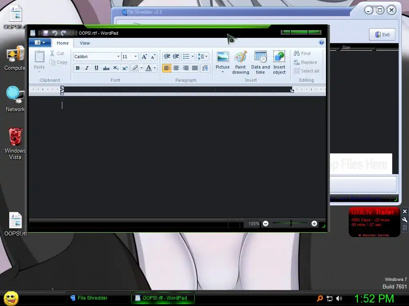Click Cut in the Clipboard group
The image size is (409, 306).
click(x=57, y=53)
